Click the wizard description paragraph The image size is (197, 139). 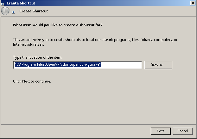(95, 42)
